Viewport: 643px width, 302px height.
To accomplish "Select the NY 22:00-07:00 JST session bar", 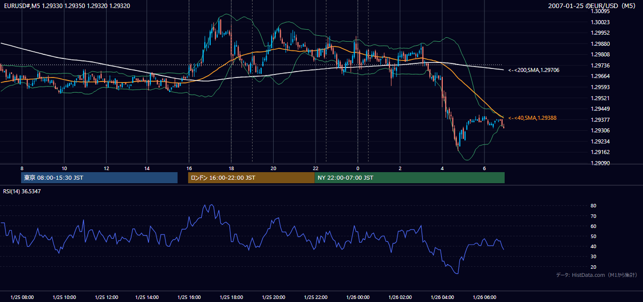I will click(410, 178).
